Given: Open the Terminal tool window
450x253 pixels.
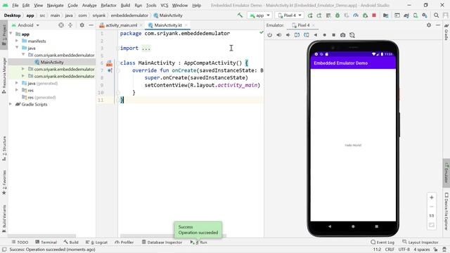Looking at the screenshot, I should [46, 242].
